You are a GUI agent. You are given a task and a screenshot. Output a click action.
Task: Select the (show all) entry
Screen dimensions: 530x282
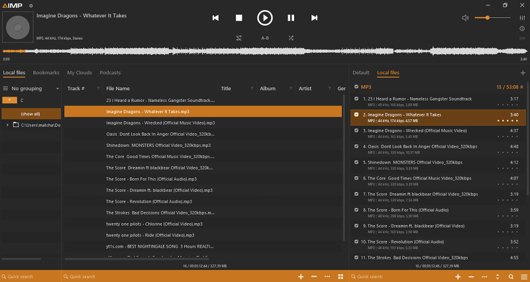[x=30, y=114]
